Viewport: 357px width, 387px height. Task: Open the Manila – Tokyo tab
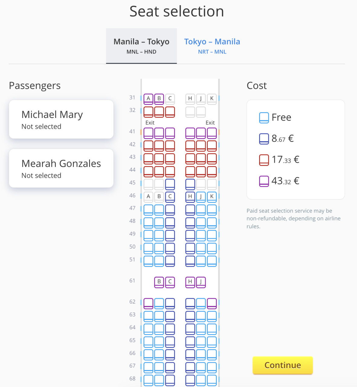point(141,46)
